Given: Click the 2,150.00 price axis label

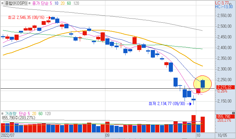Looking at the screenshot, I should coord(225,101).
